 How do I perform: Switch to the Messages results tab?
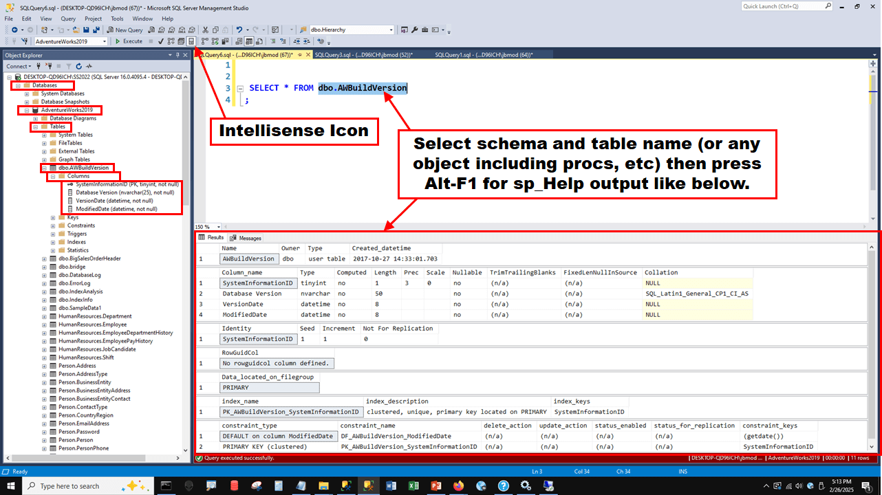coord(246,238)
